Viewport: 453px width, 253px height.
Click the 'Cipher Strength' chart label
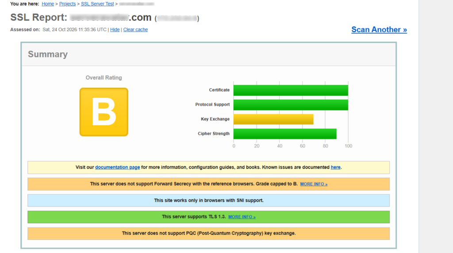pyautogui.click(x=214, y=133)
